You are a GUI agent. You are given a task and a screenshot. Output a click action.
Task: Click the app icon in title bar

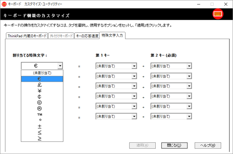[x=4, y=4]
